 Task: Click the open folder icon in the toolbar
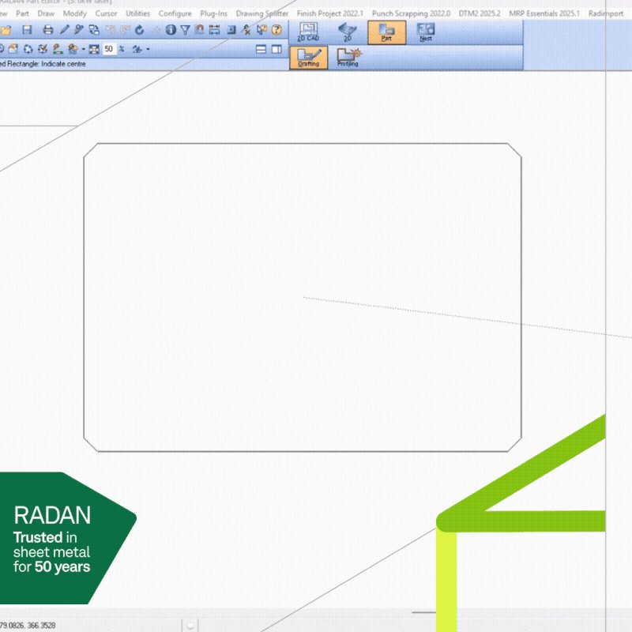point(6,30)
